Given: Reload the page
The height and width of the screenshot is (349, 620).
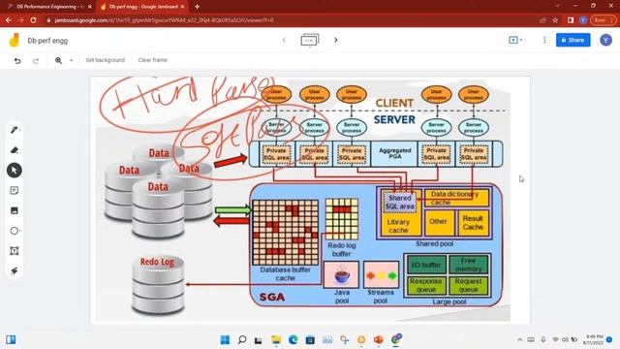Looking at the screenshot, I should point(33,20).
